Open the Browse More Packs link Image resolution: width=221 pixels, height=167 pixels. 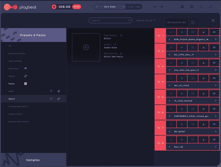(x=19, y=122)
